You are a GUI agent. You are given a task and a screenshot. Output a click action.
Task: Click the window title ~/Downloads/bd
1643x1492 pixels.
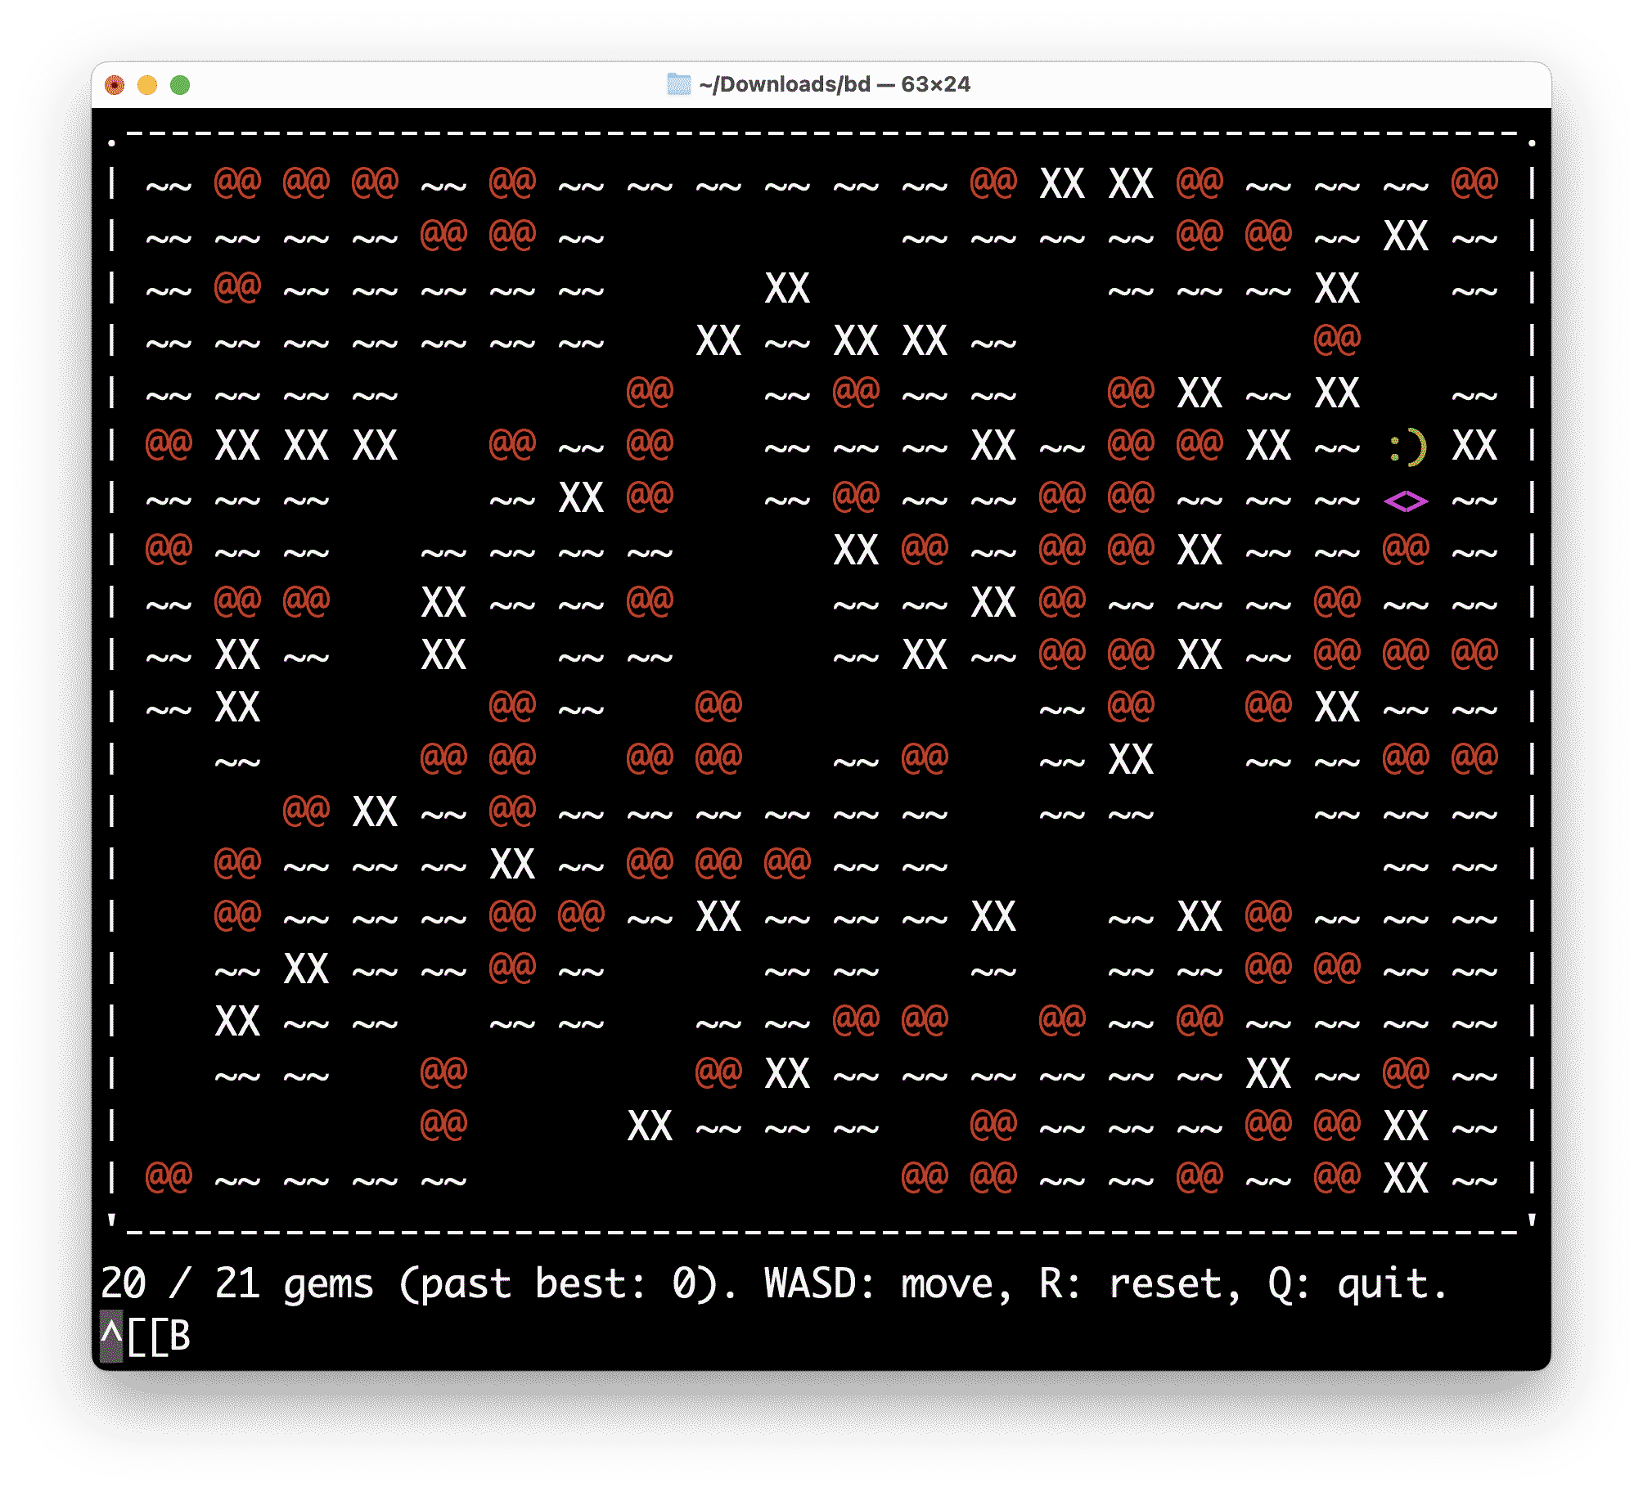pyautogui.click(x=784, y=84)
